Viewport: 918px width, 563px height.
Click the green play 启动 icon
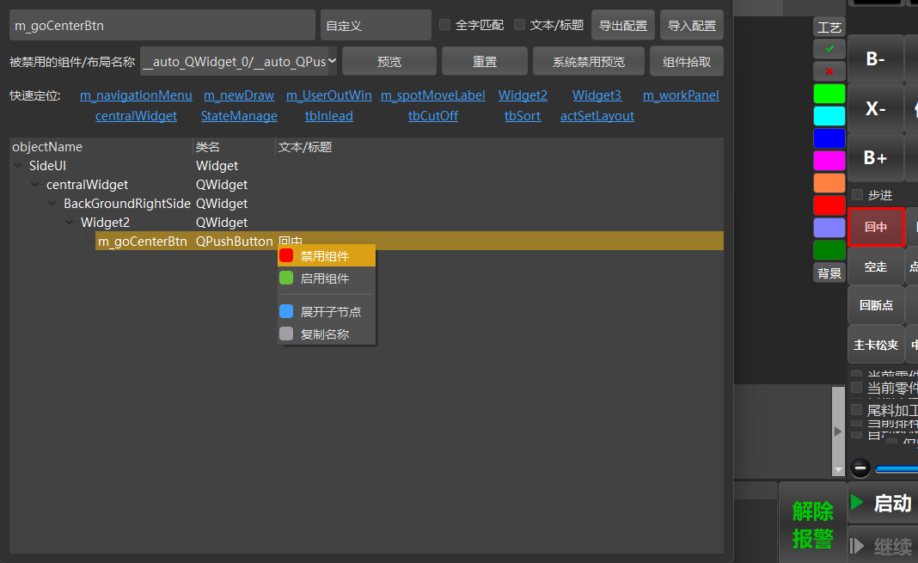point(857,502)
